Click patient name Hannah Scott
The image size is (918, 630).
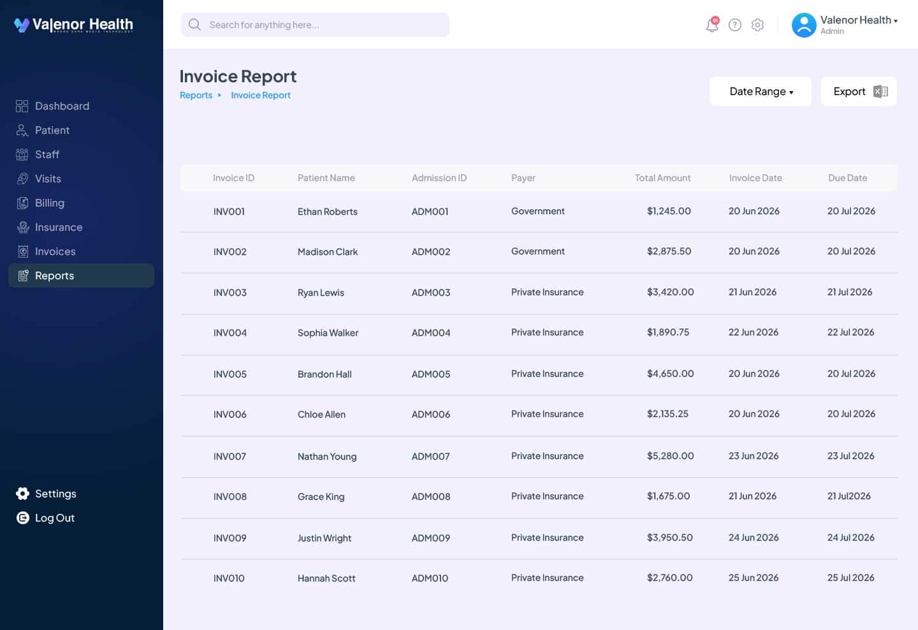(326, 578)
